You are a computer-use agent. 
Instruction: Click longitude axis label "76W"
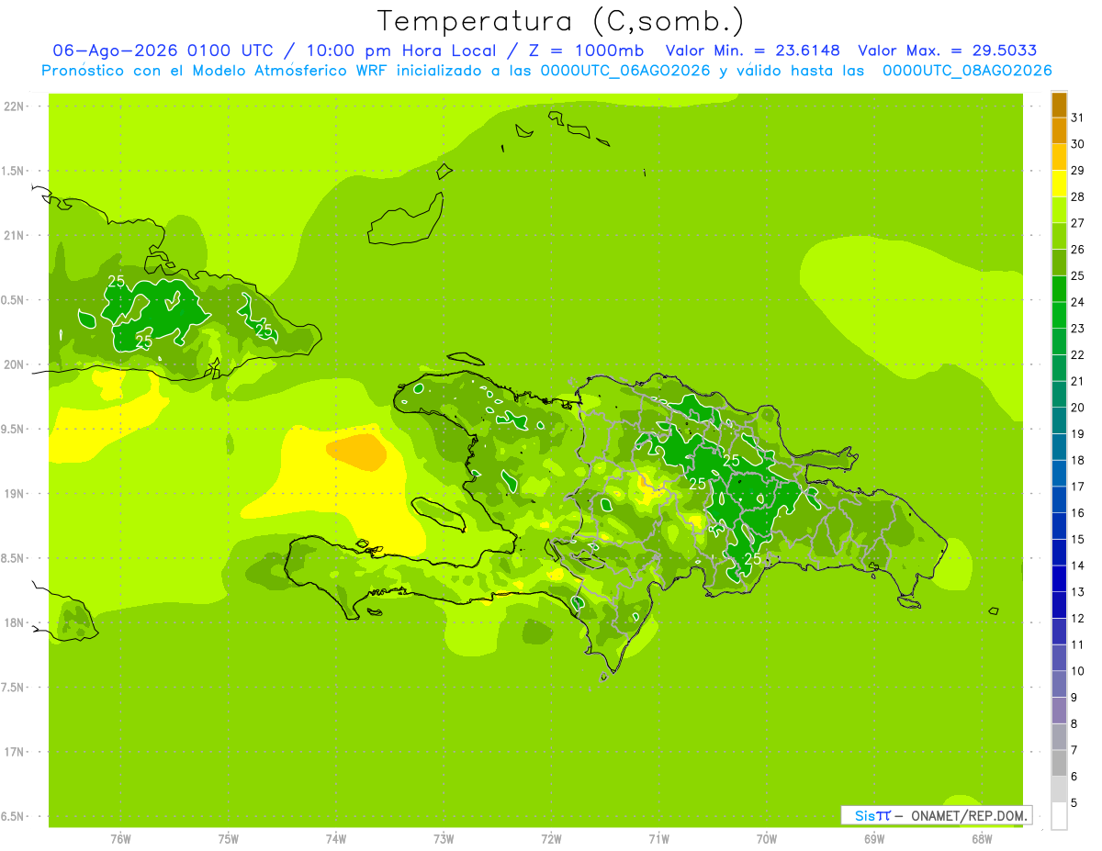point(120,838)
